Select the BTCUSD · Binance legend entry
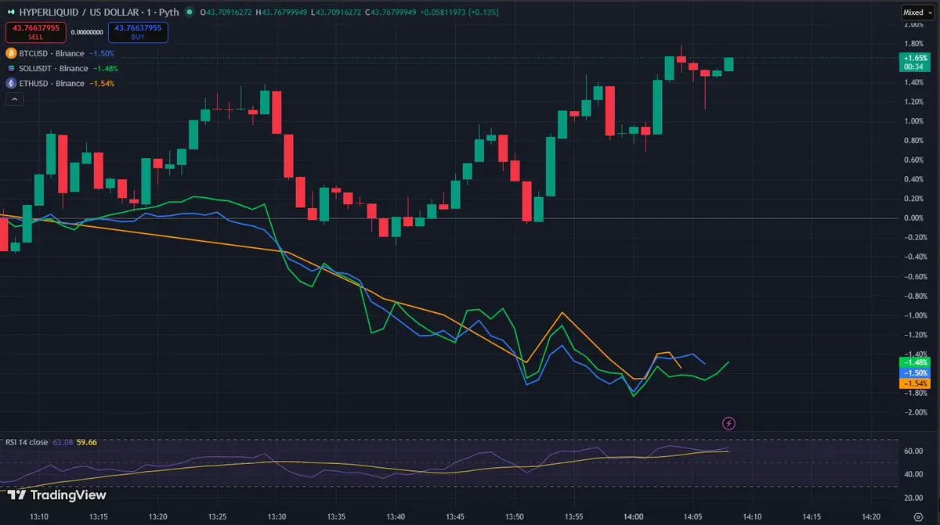This screenshot has height=525, width=940. tap(52, 53)
